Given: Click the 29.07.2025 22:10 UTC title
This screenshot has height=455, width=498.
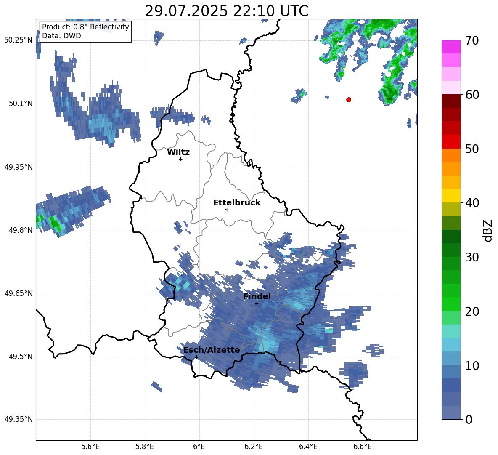Looking at the screenshot, I should [226, 11].
